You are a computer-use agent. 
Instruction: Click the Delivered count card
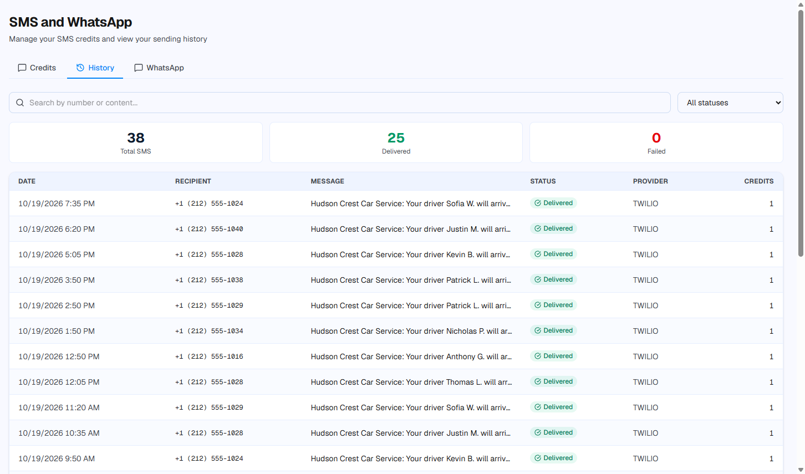396,142
